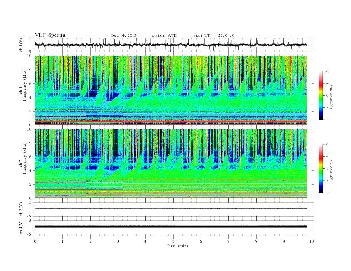
Task: Click the "-4" tick on ch.2 colorbar
Action: 327,156
